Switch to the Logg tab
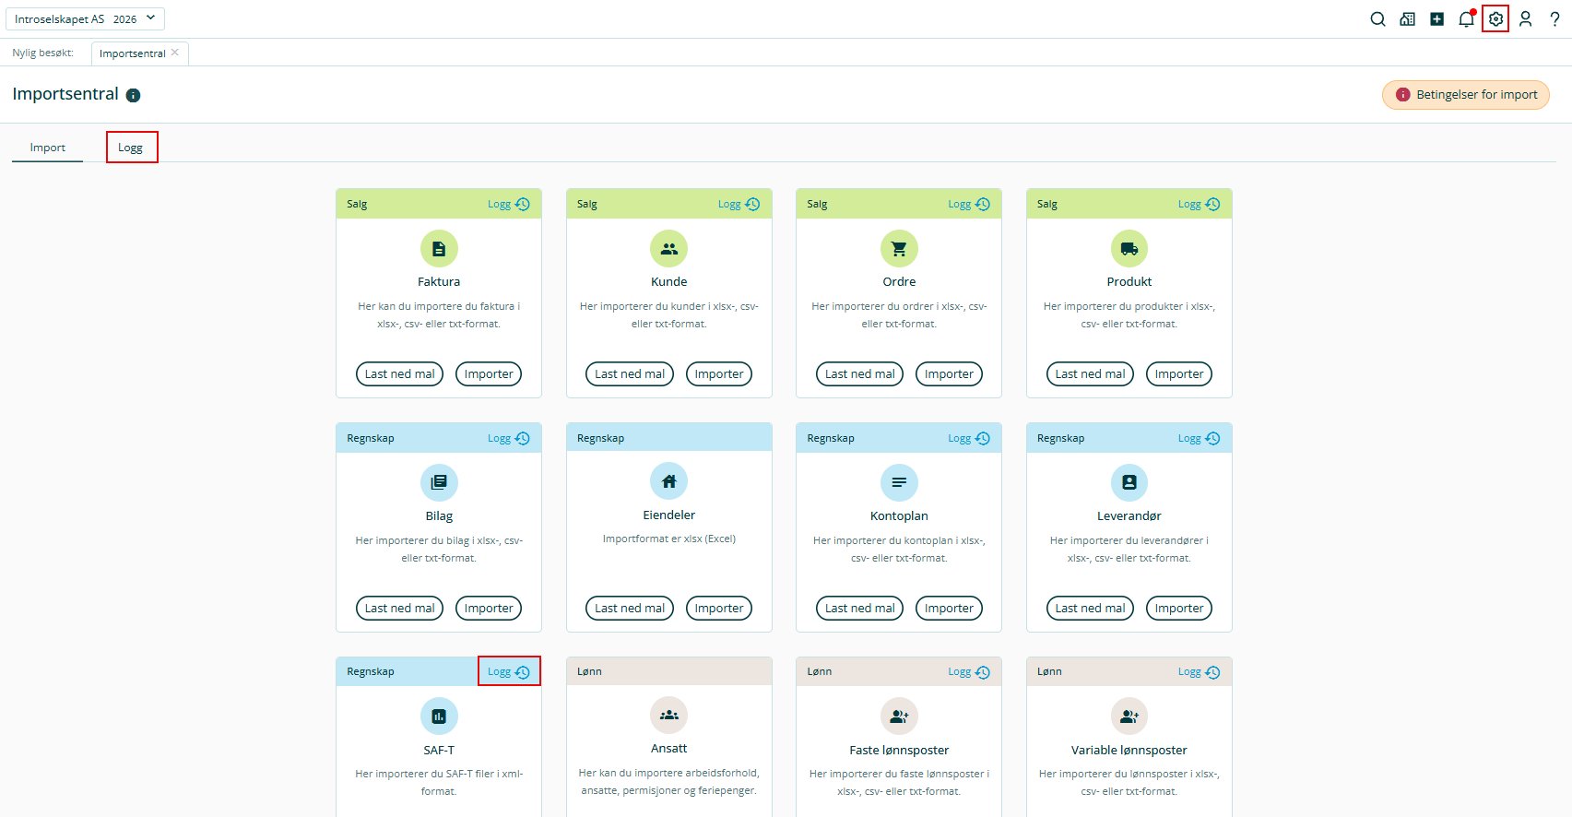This screenshot has height=817, width=1572. point(131,148)
